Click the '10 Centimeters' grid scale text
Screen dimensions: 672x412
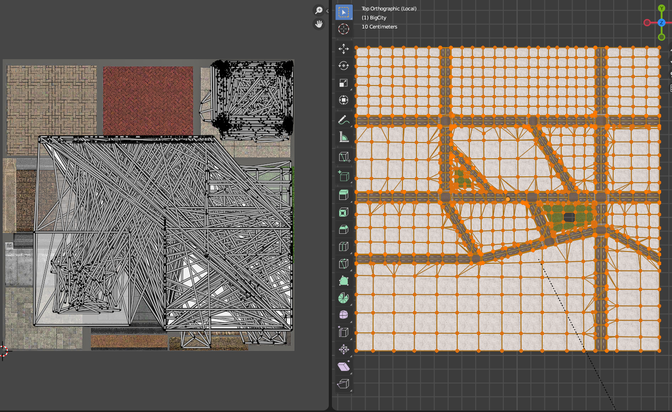tap(379, 27)
